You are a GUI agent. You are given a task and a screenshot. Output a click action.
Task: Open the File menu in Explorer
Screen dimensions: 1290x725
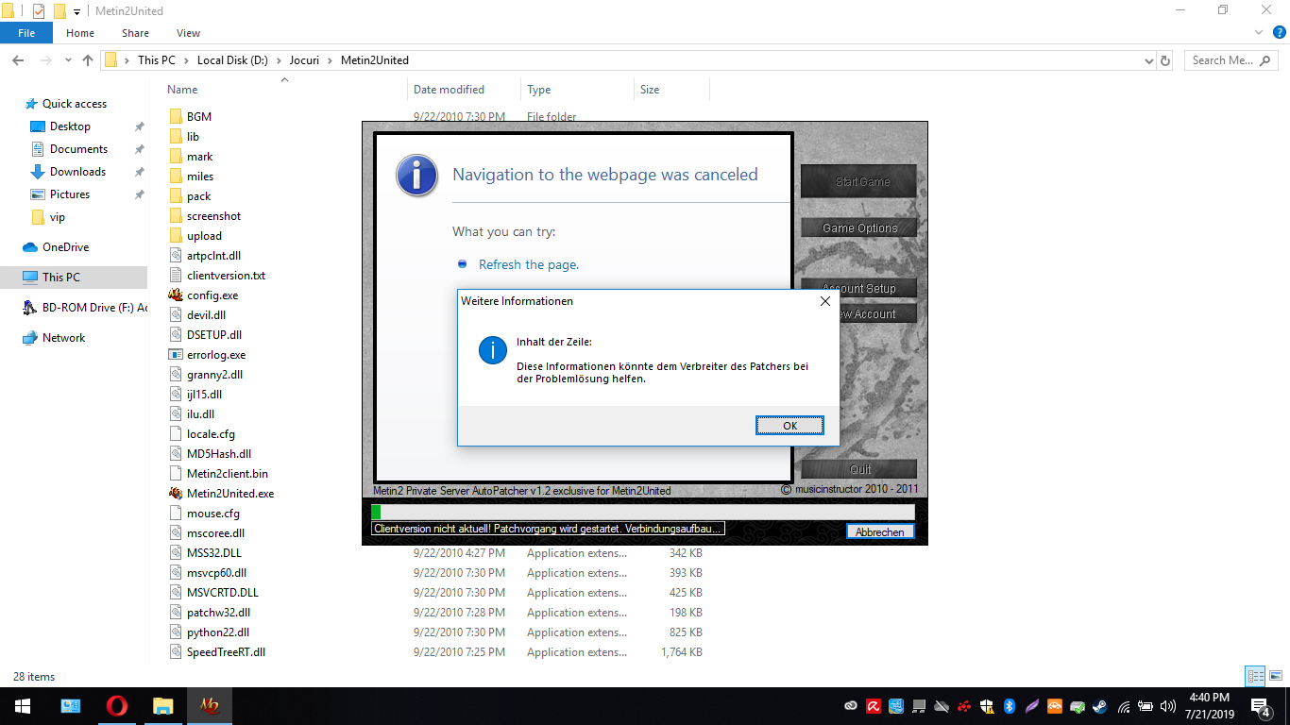point(26,33)
